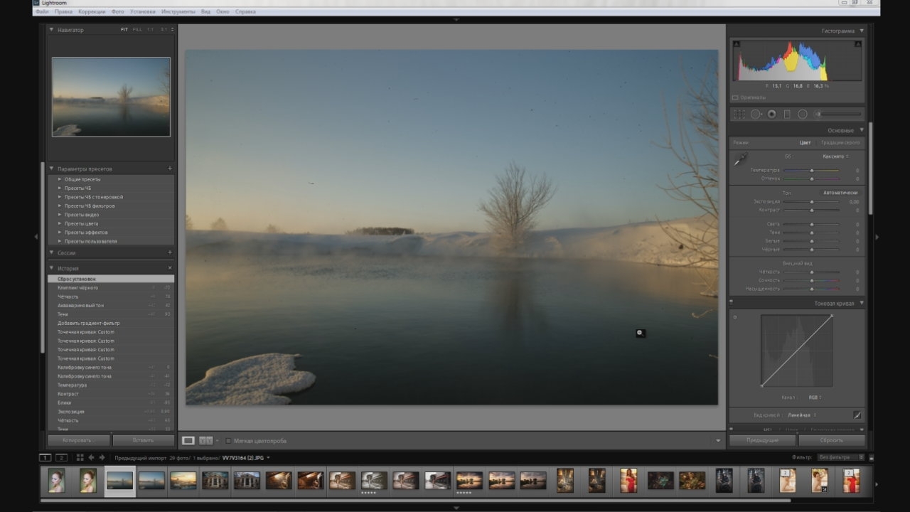Pick the white balance eyedropper
Screen dimensions: 910x512
pyautogui.click(x=741, y=159)
